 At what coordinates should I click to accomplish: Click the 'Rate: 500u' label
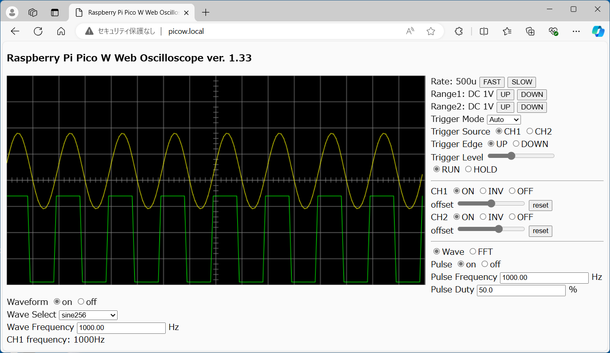[x=454, y=81]
